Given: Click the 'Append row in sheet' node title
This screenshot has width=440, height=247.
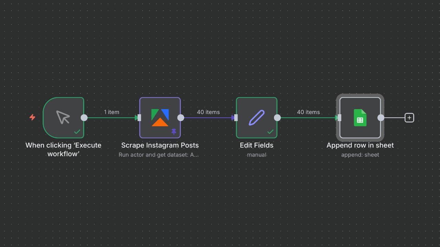Looking at the screenshot, I should [360, 145].
